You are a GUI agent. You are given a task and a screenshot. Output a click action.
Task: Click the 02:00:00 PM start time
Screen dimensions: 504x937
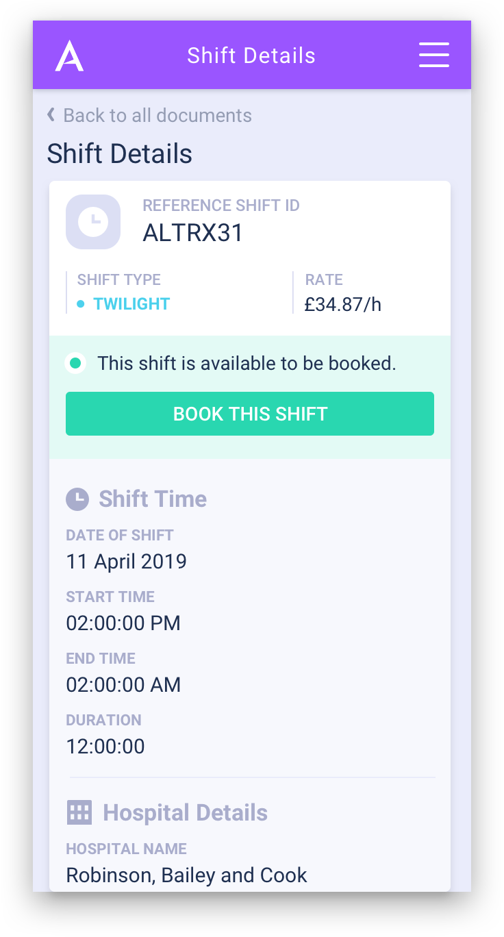[123, 623]
